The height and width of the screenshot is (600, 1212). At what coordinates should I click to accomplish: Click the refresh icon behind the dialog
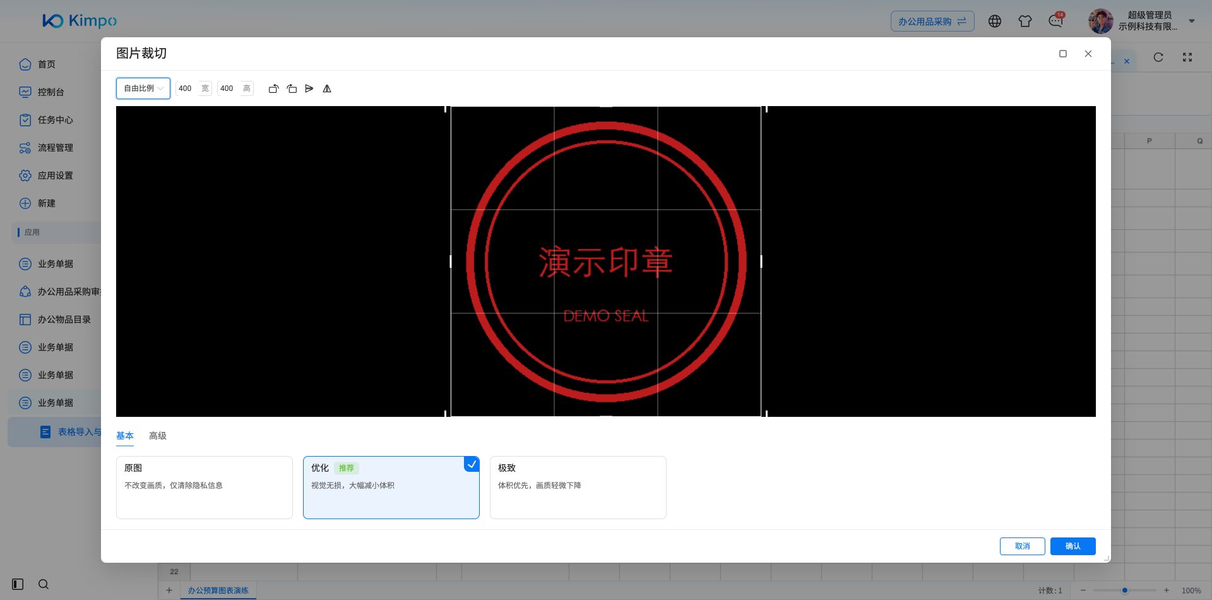pos(1158,57)
